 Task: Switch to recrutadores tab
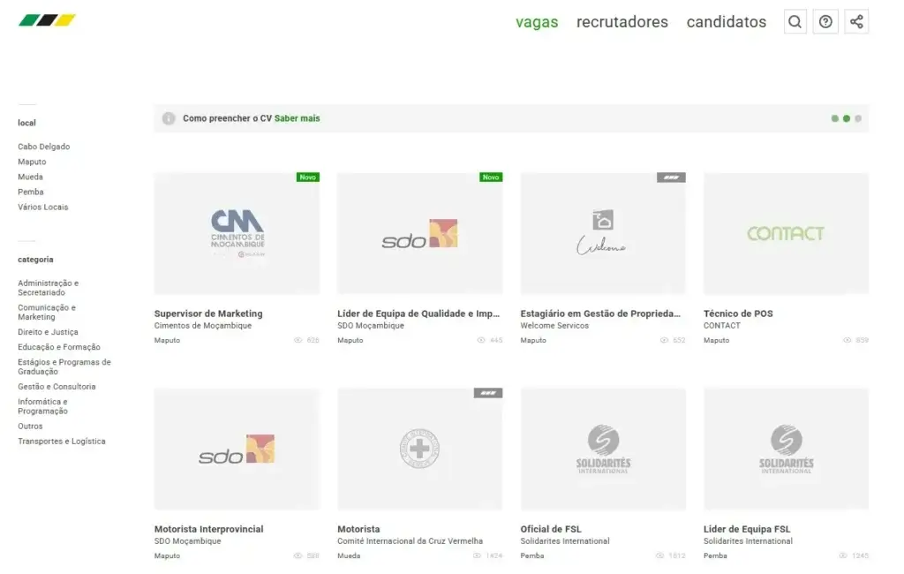[x=622, y=22]
